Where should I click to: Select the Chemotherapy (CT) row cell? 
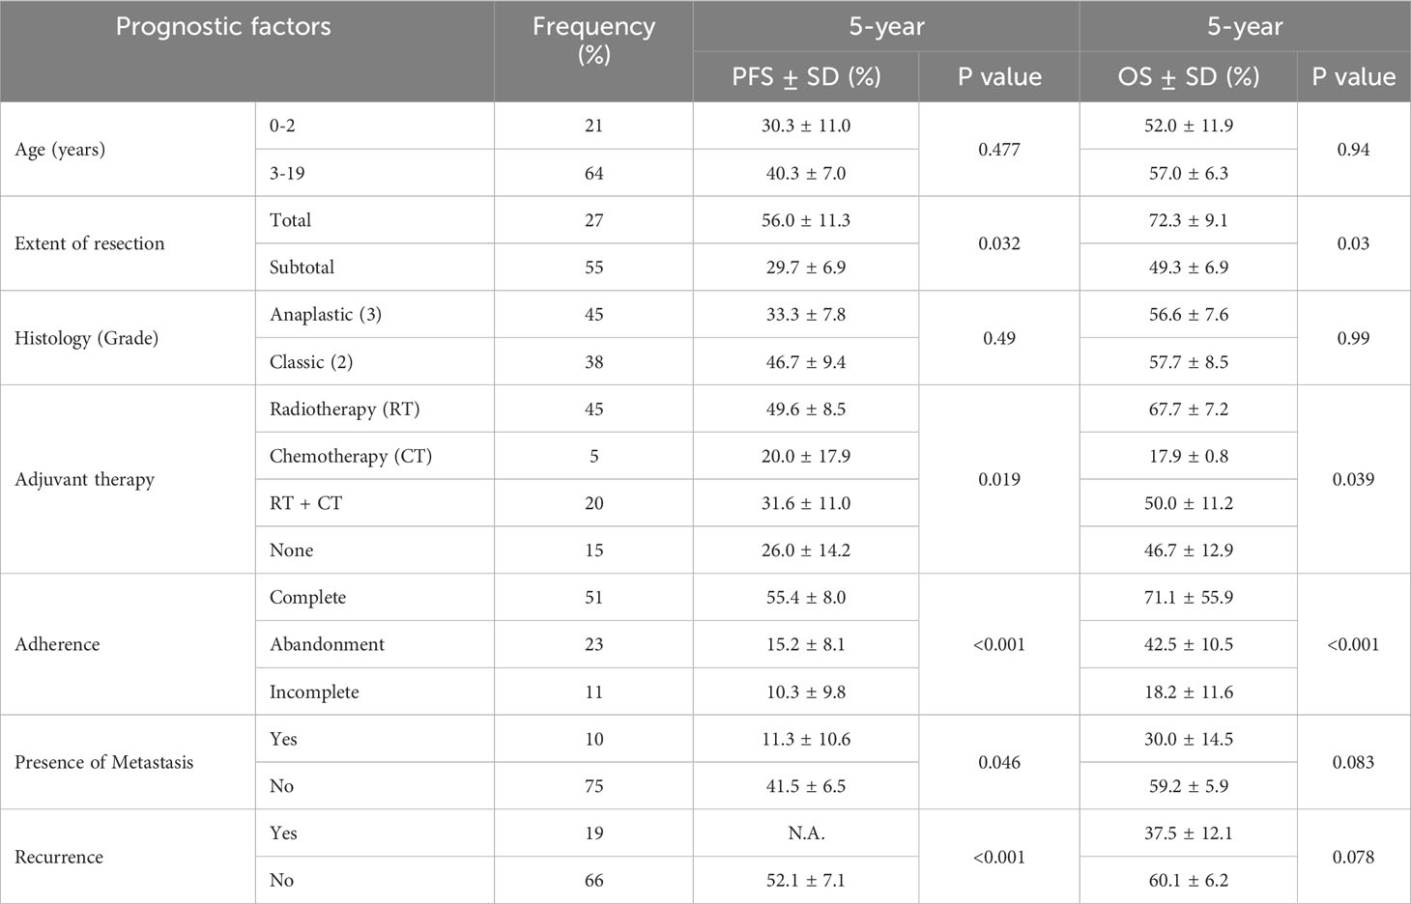pos(351,456)
